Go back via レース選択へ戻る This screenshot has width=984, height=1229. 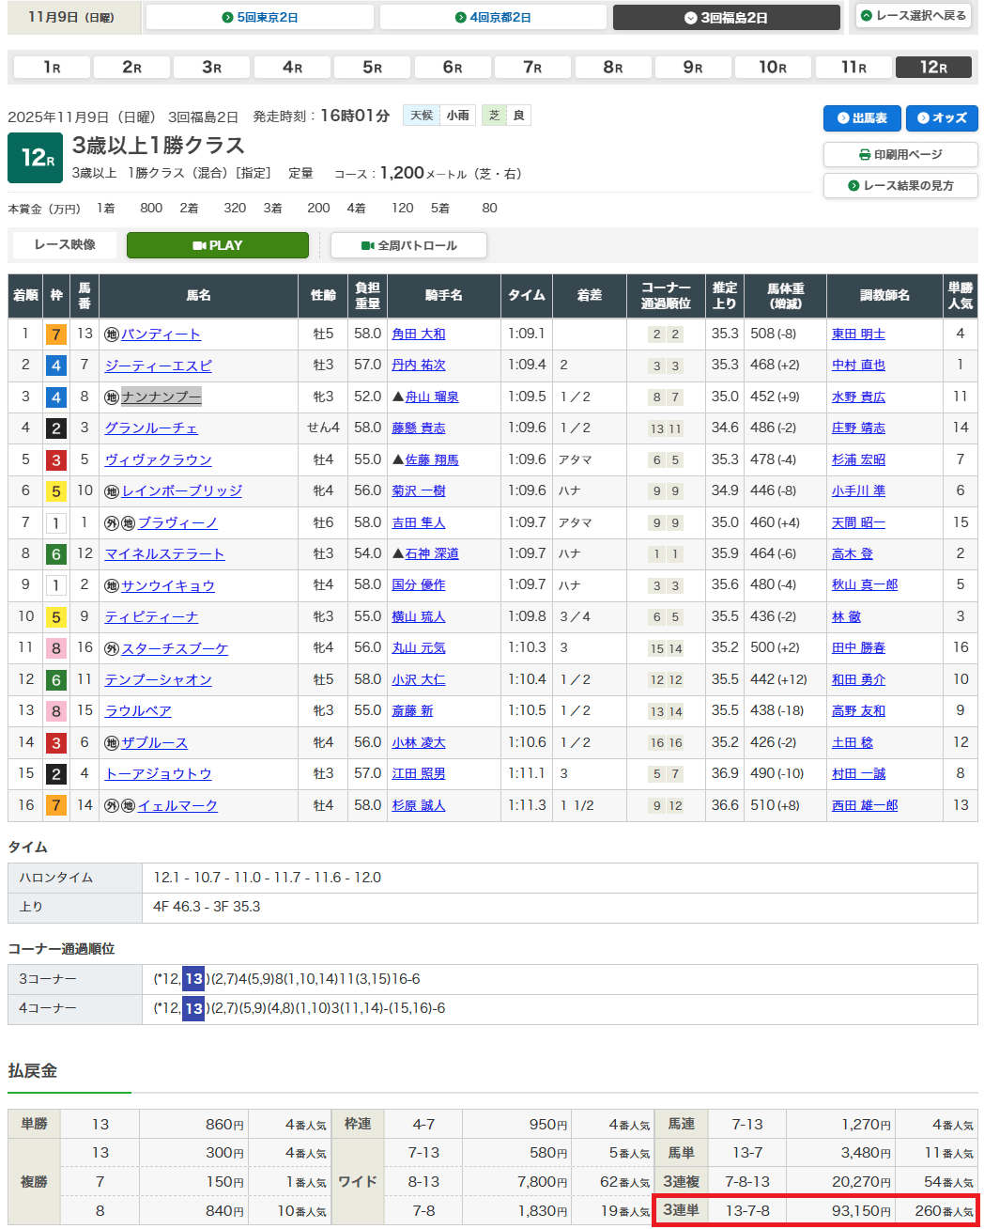pos(914,16)
